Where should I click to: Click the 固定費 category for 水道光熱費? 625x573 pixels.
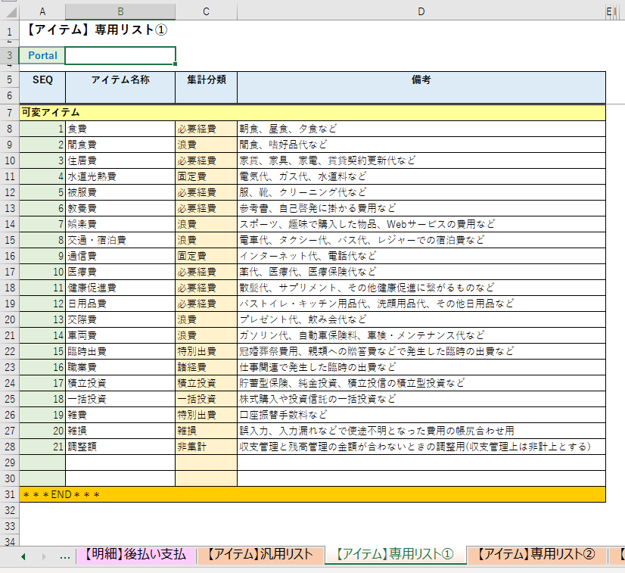point(206,176)
